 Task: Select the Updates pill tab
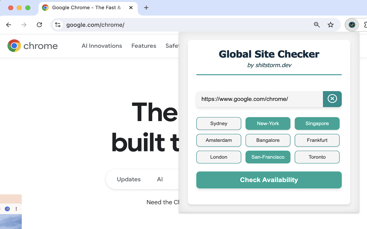coord(129,179)
